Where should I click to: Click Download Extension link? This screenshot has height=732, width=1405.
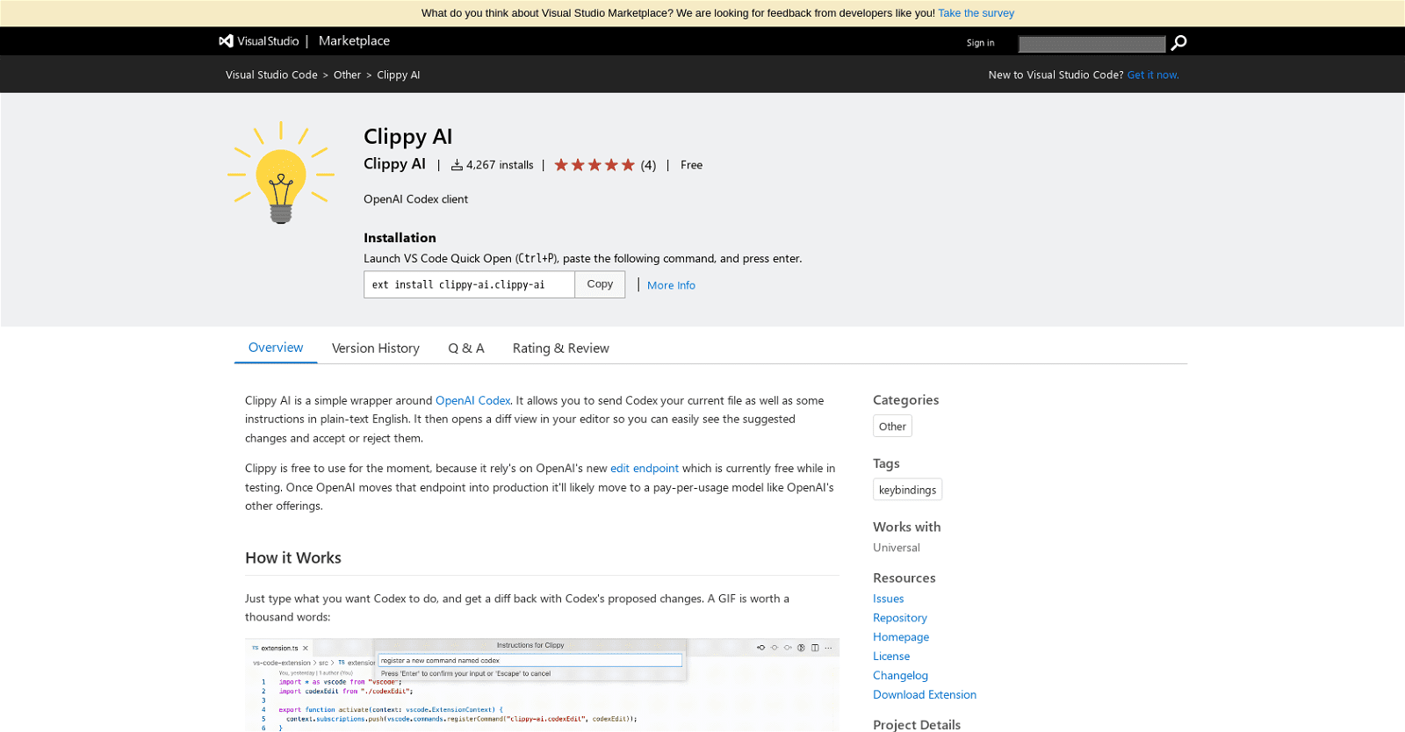coord(925,695)
